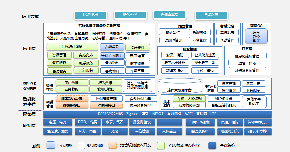This screenshot has height=152, width=290.
Task: Click the 摄像机,指纹 sensor block
Action: 142,122
